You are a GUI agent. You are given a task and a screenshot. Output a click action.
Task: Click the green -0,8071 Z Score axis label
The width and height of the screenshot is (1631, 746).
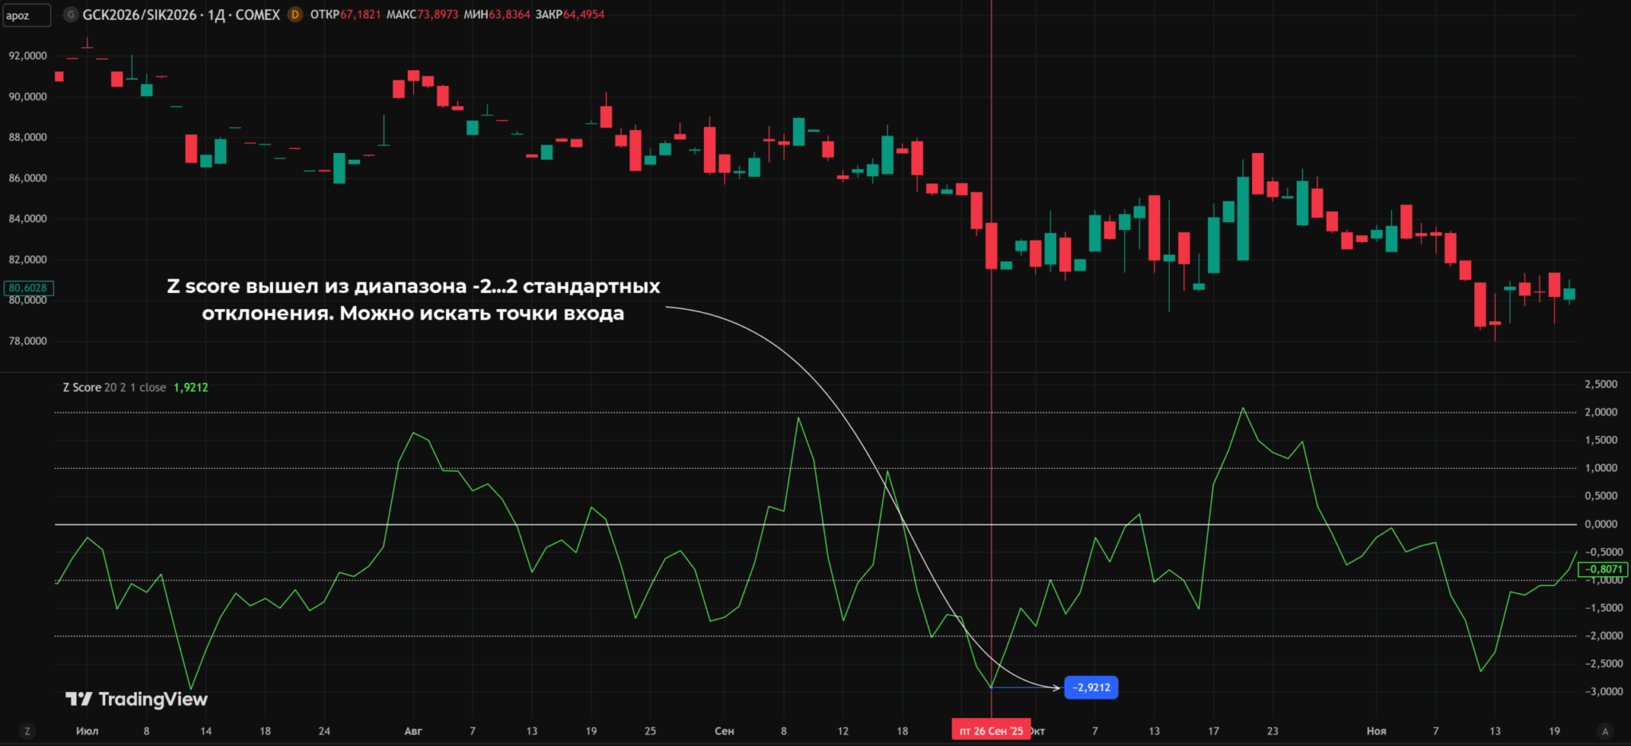coord(1603,568)
